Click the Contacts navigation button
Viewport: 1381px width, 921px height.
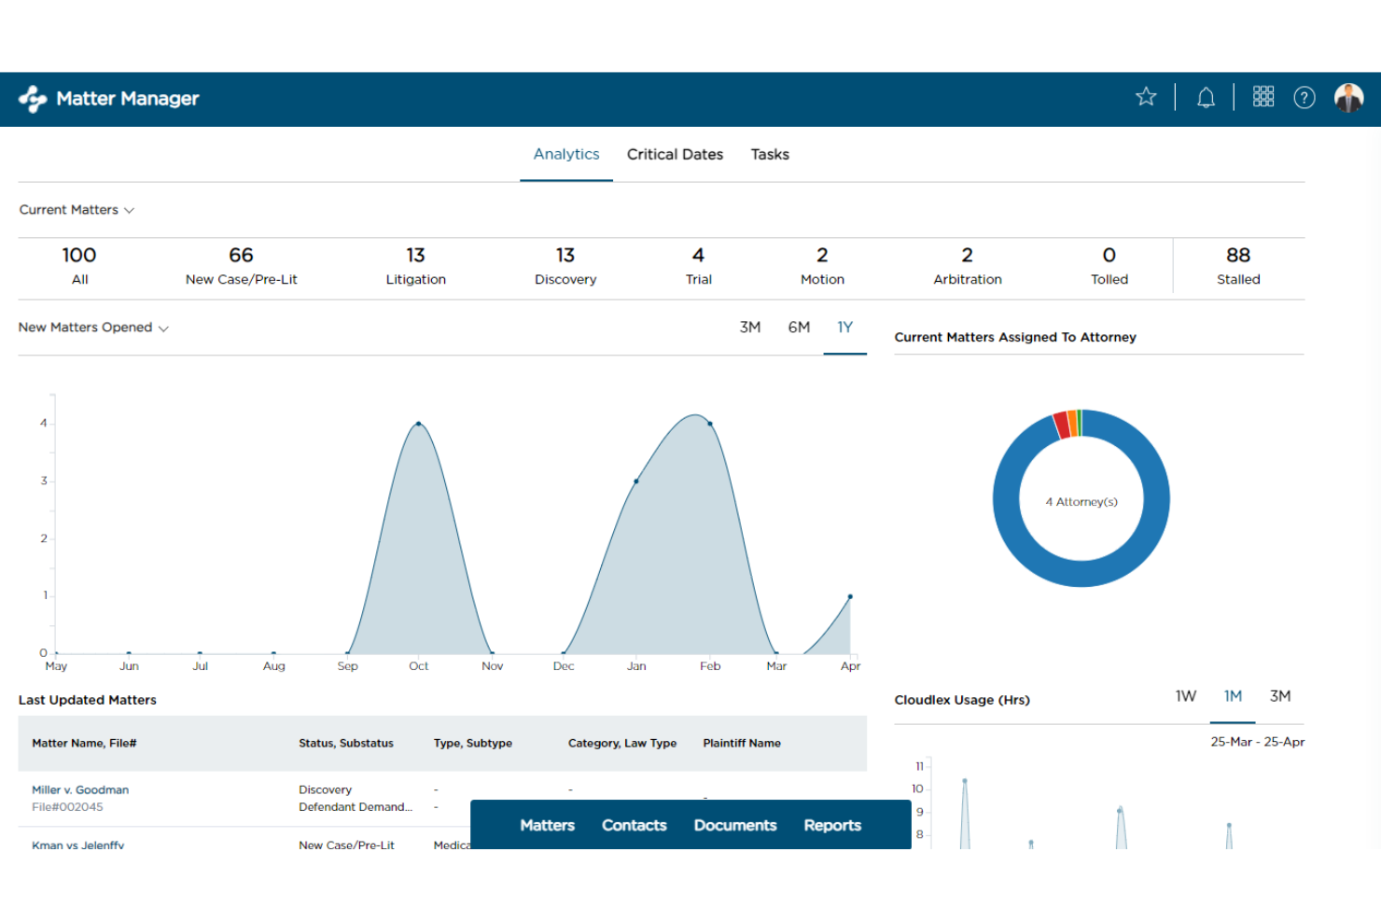634,825
